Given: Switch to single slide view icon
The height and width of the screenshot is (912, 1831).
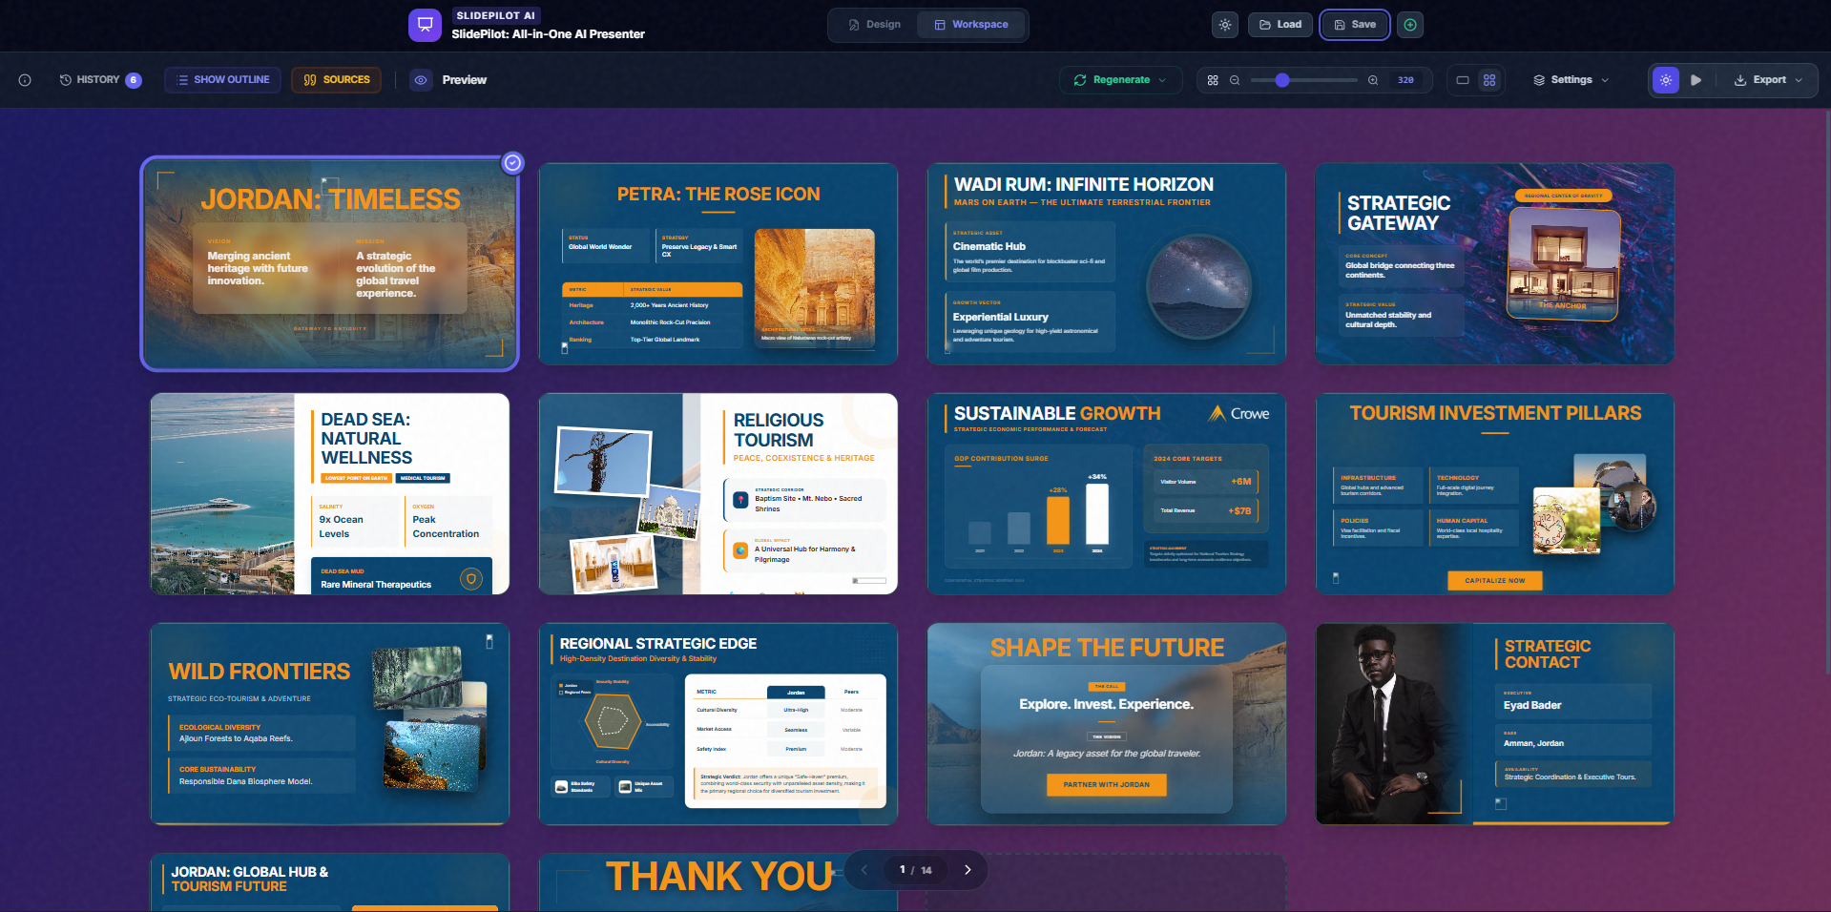Looking at the screenshot, I should coord(1463,80).
